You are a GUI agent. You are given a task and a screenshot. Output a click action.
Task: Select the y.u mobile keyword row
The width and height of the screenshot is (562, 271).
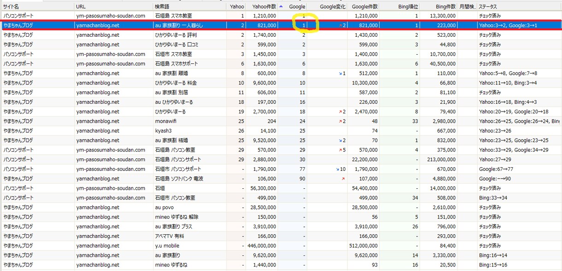click(x=281, y=246)
